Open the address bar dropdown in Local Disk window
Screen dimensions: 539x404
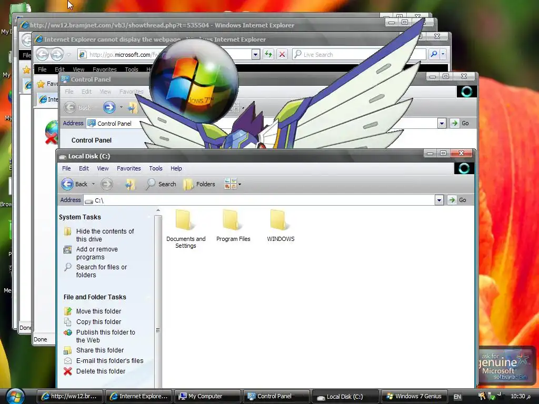pos(439,200)
